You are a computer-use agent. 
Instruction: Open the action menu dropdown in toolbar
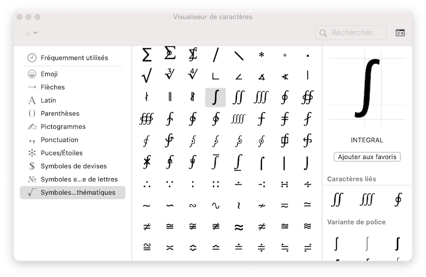tap(32, 33)
